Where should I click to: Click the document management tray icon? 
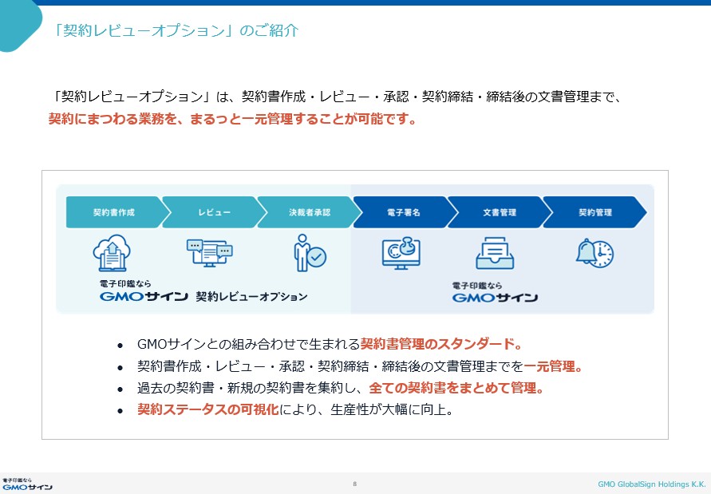click(x=495, y=253)
